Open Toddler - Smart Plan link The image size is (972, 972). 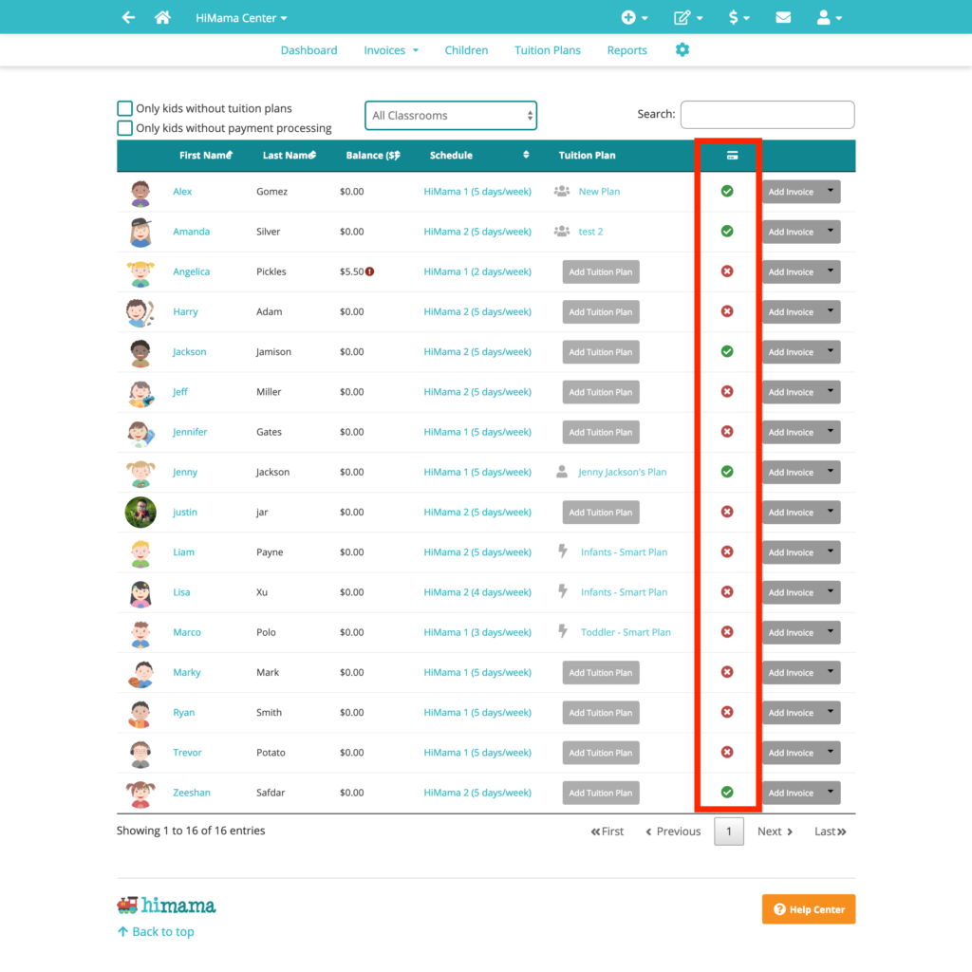coord(626,631)
